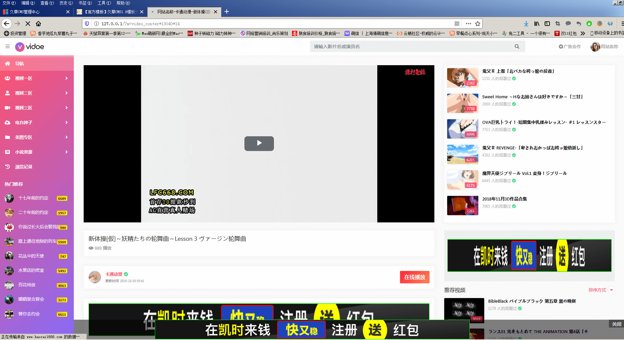Screen dimensions: 624x340
Task: Click the 美图专区 folder icon
Action: pyautogui.click(x=8, y=137)
